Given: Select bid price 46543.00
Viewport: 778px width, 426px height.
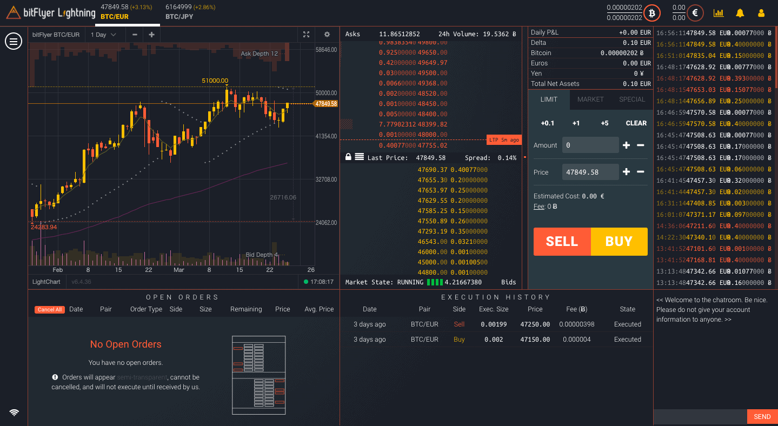Looking at the screenshot, I should coord(433,242).
